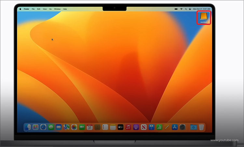
Task: Open Apple TV app in the Dock
Action: click(x=120, y=127)
